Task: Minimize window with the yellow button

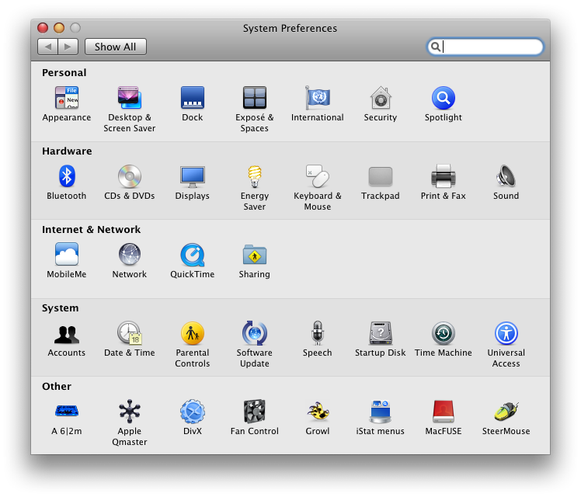Action: point(59,28)
